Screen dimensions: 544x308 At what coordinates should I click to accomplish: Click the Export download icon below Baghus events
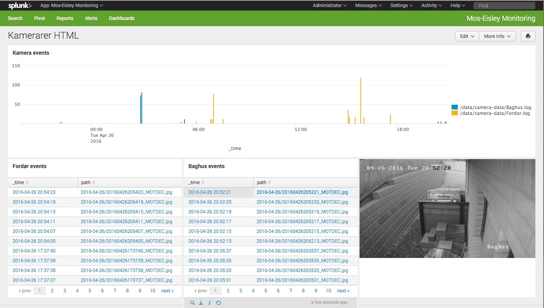point(201,303)
